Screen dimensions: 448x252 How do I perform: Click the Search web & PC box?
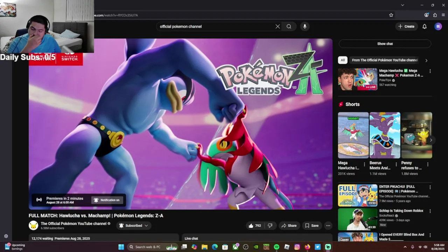pos(152,247)
